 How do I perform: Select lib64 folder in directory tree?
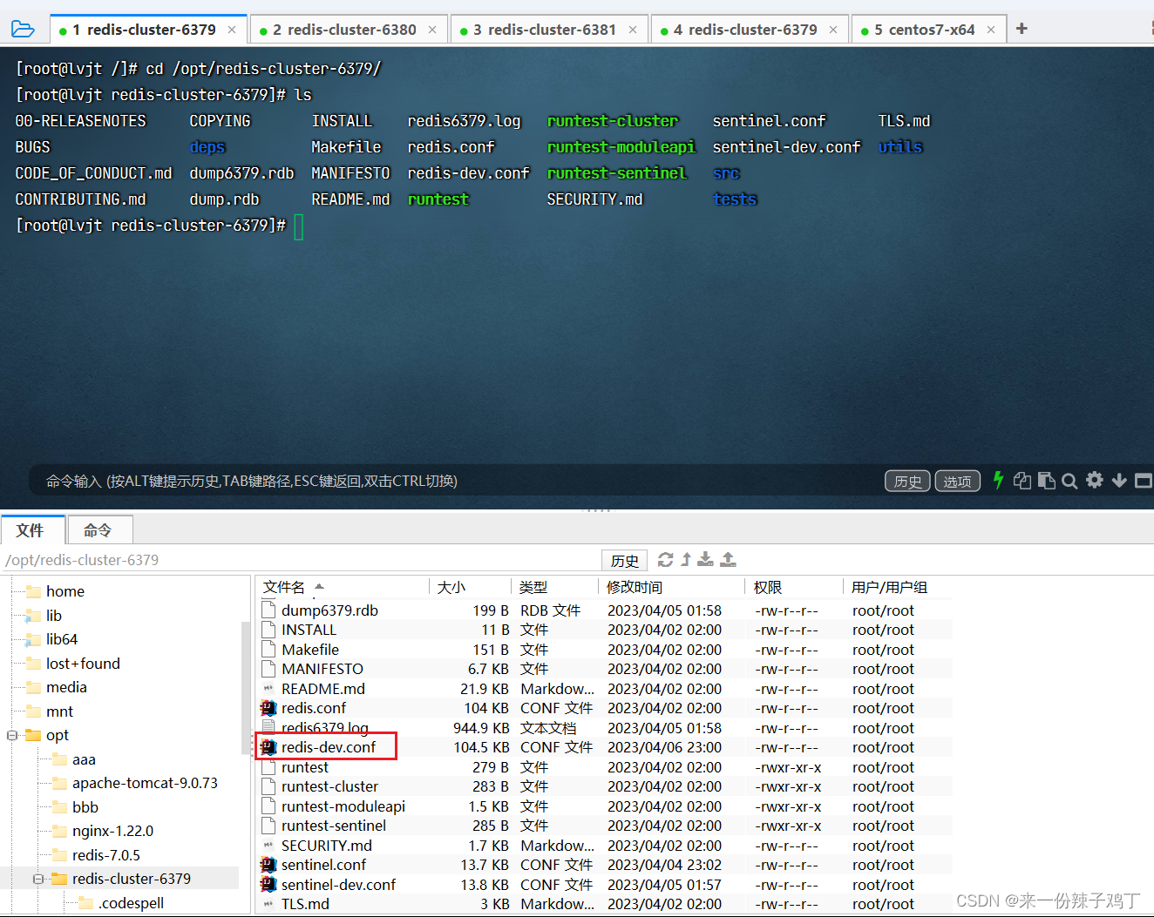62,639
